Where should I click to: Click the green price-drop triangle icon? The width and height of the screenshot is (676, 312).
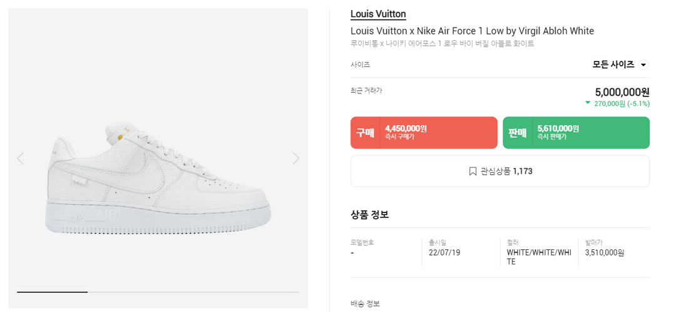click(x=588, y=103)
